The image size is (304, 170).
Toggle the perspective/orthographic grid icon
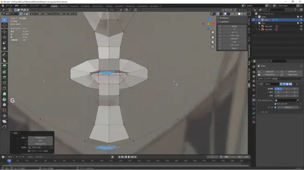213,47
